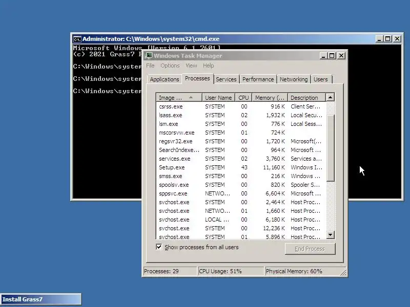Maximize the Windows Task Manager window

pos(332,56)
